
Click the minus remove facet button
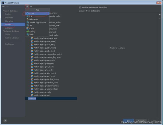click(x=31, y=6)
